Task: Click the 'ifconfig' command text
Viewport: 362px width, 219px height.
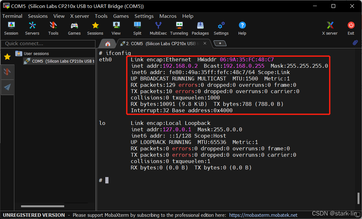Action: (x=118, y=53)
